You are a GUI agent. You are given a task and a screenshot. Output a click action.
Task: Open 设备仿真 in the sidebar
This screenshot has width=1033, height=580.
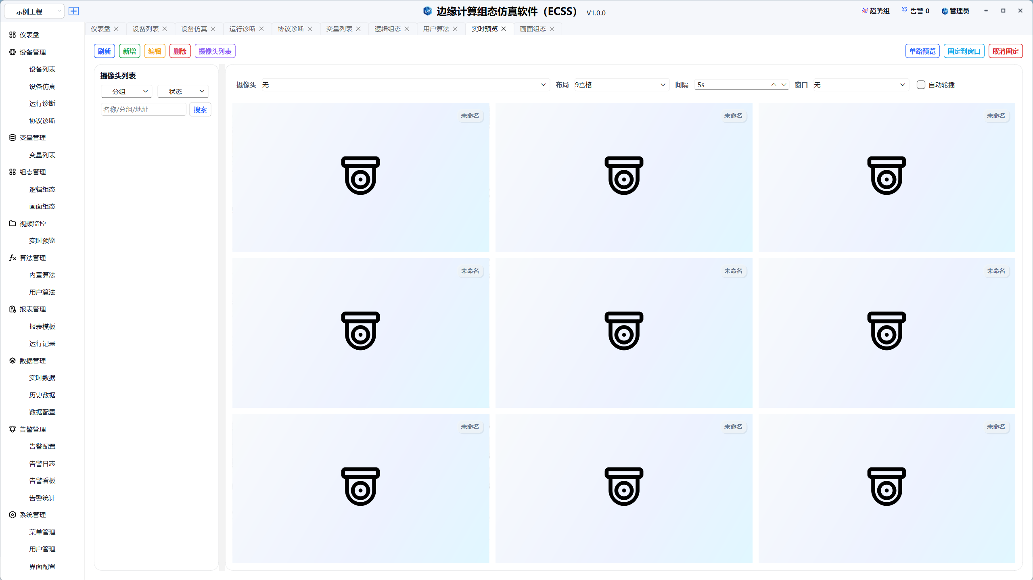[42, 86]
